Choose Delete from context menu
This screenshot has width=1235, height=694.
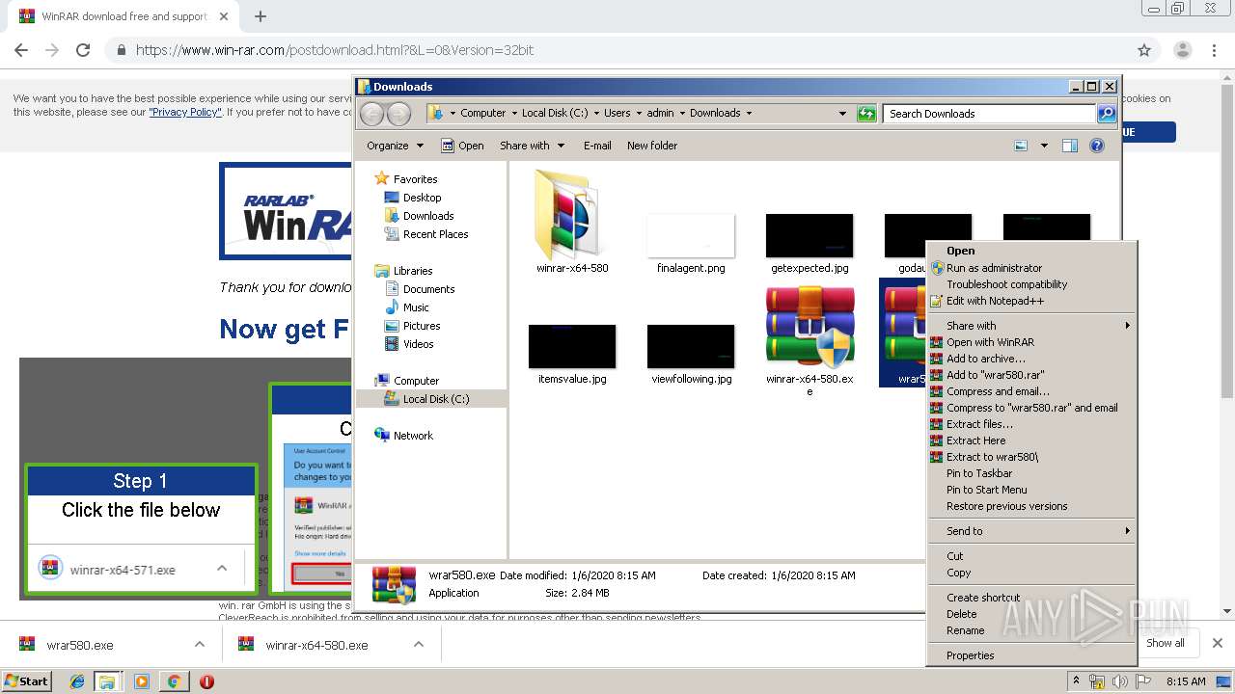(x=1032, y=614)
